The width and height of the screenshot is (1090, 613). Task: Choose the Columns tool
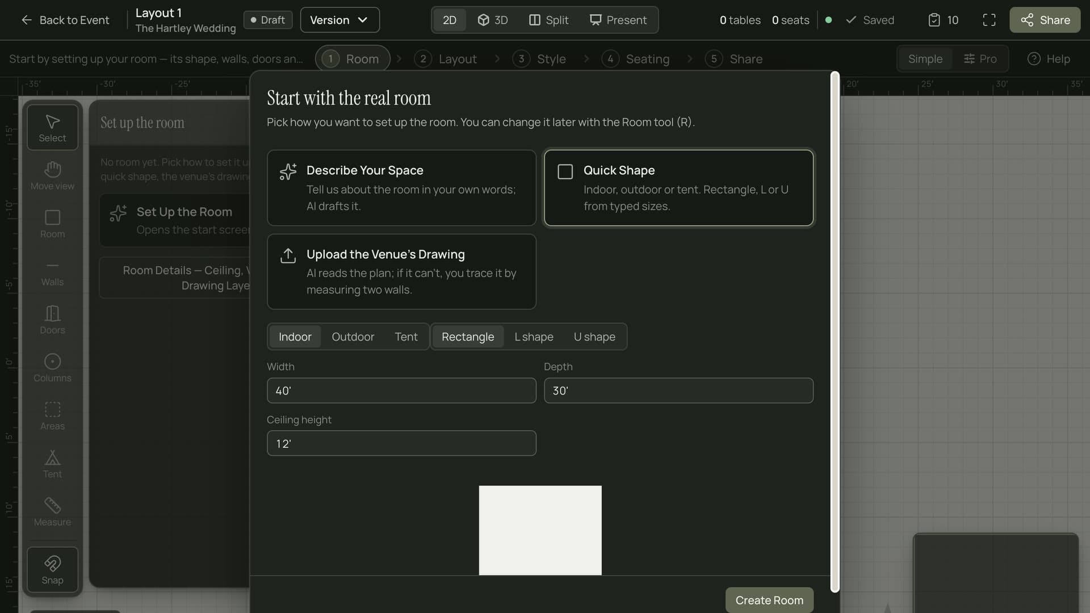click(x=52, y=368)
